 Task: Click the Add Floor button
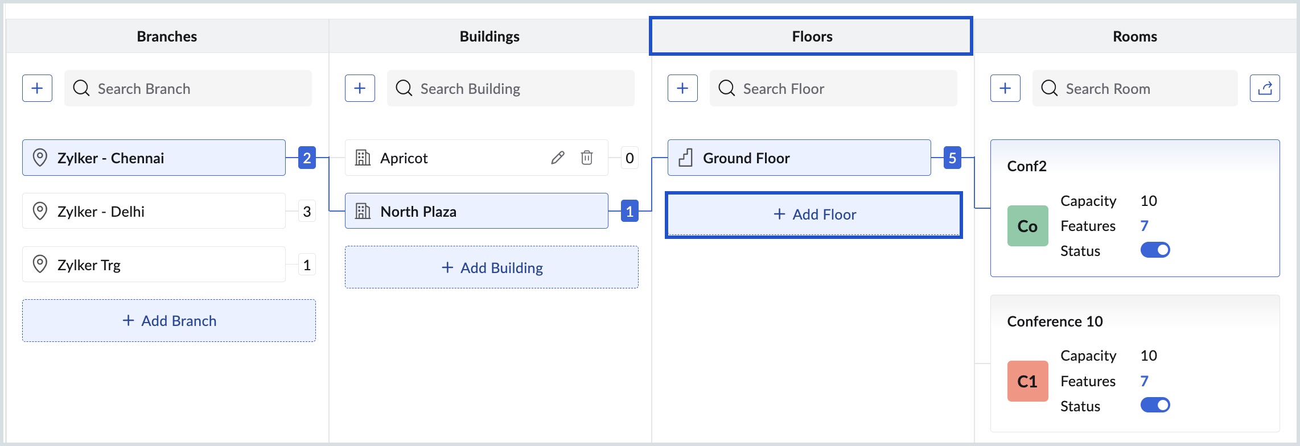coord(814,214)
